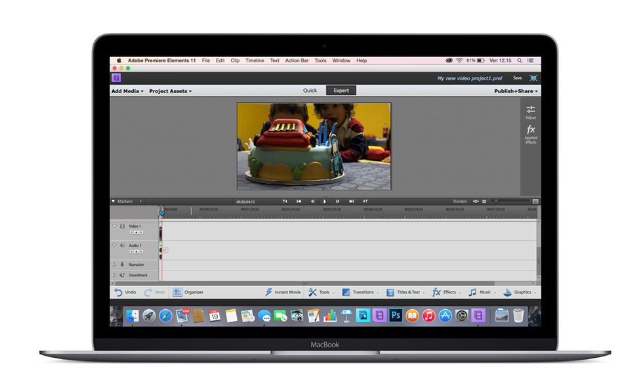
Task: Open System Preferences from the dock
Action: pos(461,316)
